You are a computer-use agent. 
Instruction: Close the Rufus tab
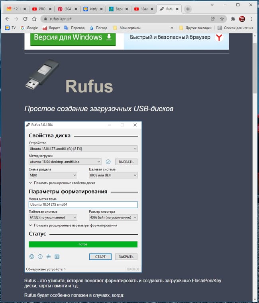177,9
